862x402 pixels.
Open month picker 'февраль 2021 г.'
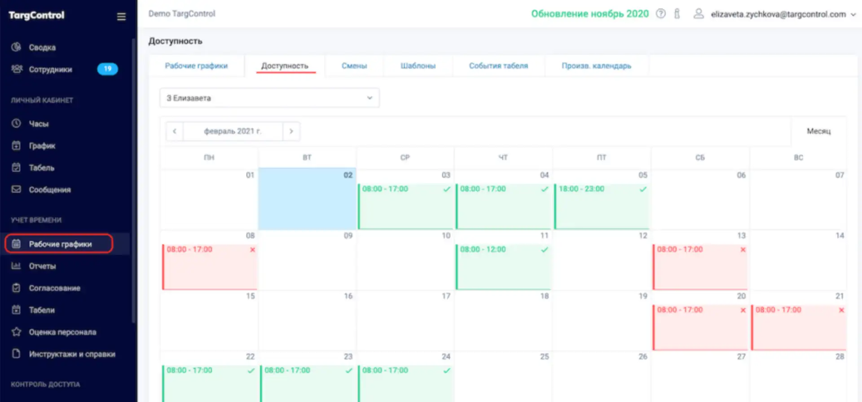[233, 131]
